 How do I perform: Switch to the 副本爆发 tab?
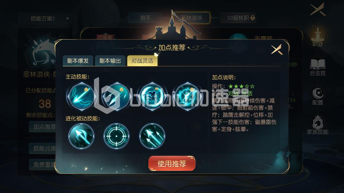point(78,61)
